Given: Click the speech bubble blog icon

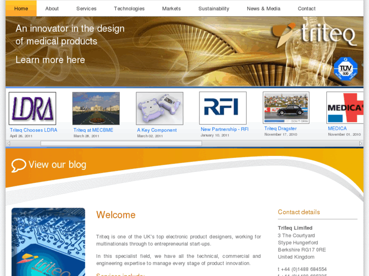Looking at the screenshot, I should (x=18, y=165).
